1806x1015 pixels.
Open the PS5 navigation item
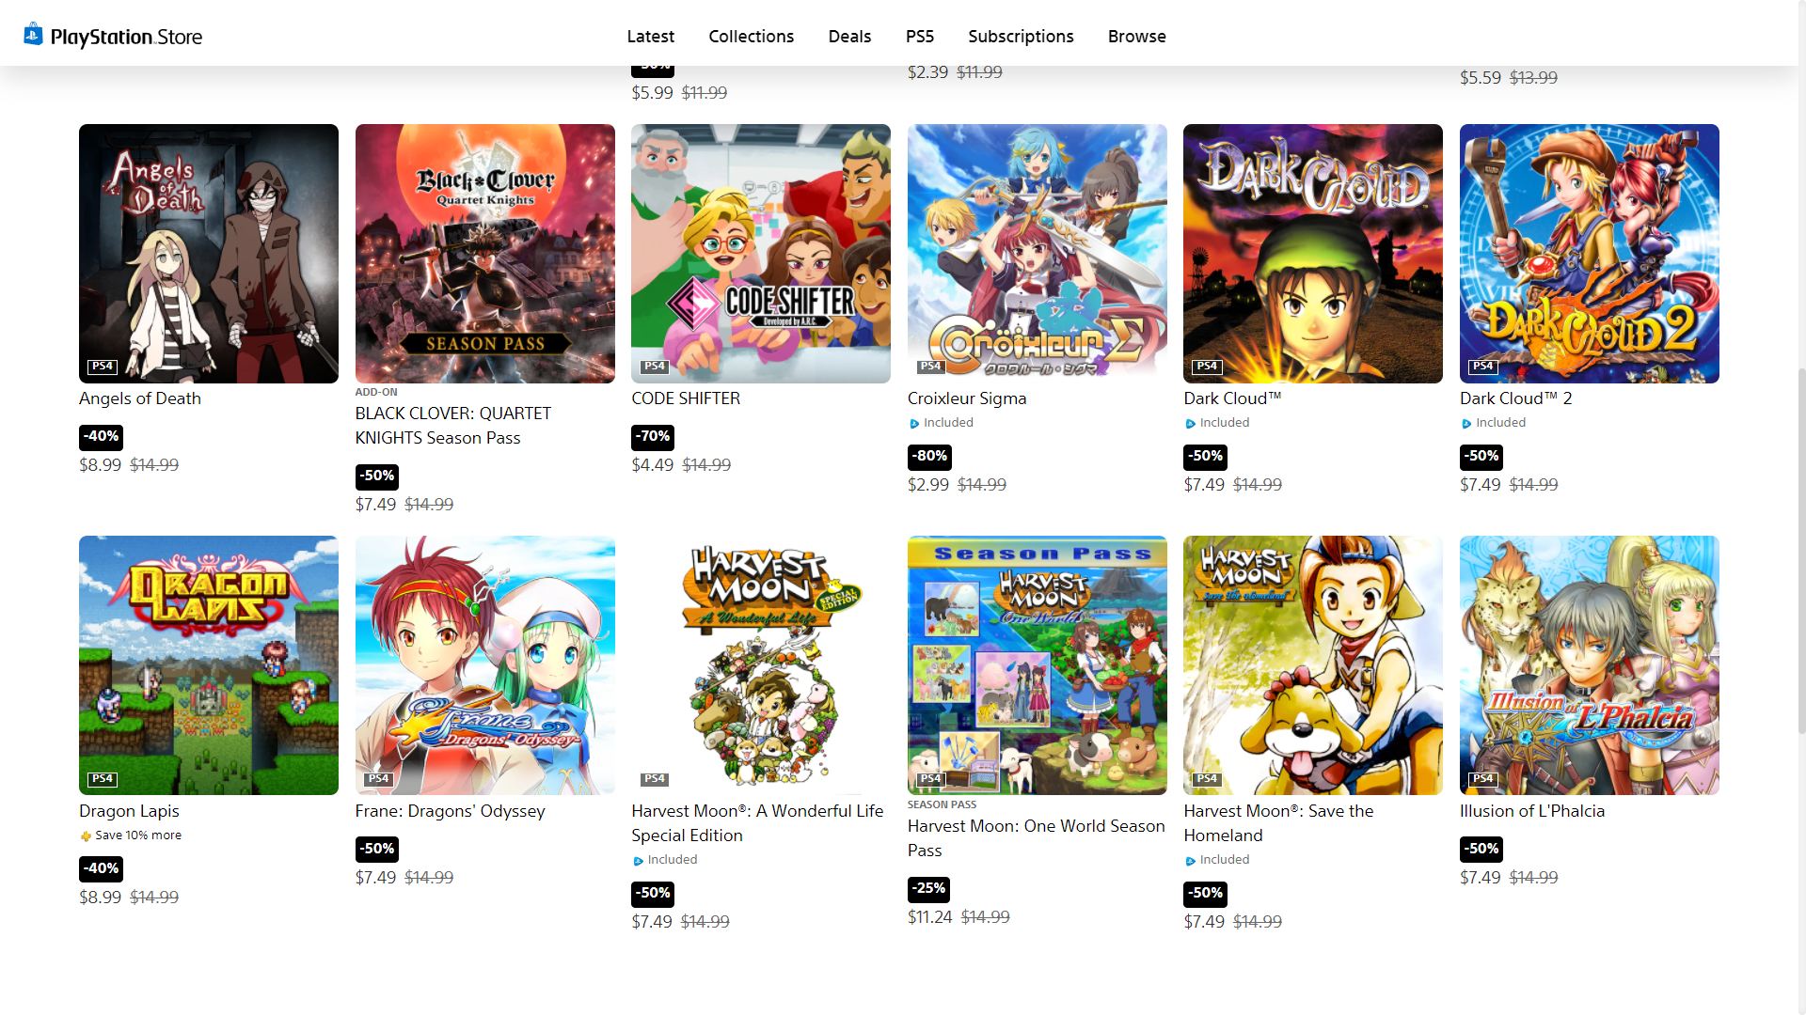(920, 37)
